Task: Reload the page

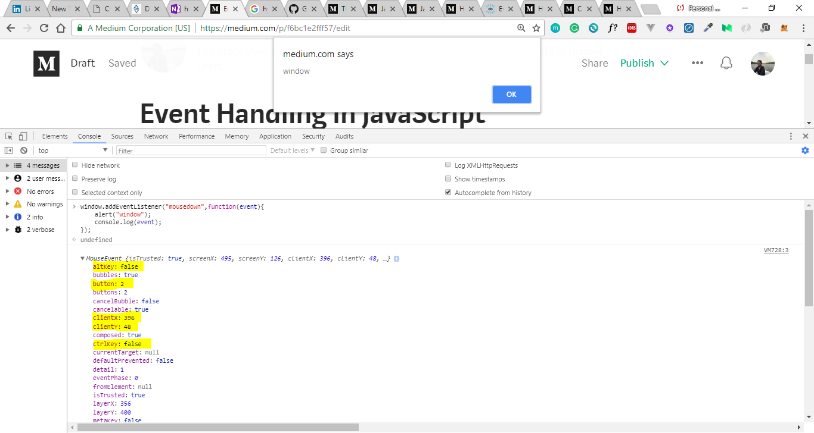Action: point(44,28)
